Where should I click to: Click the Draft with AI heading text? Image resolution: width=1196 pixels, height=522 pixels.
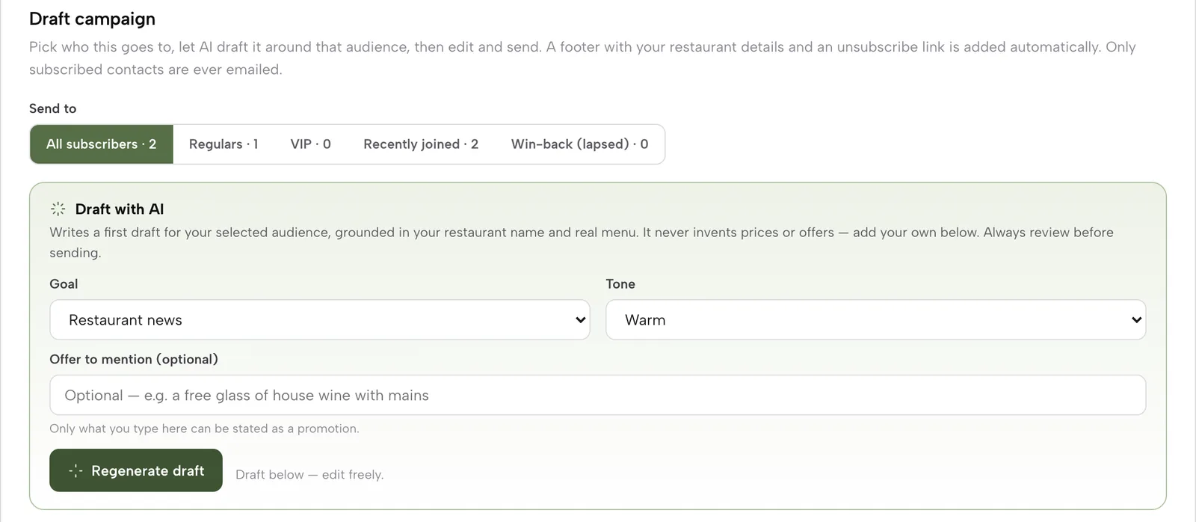point(120,209)
